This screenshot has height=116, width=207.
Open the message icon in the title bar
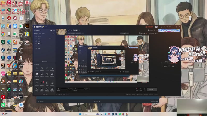coord(161,27)
